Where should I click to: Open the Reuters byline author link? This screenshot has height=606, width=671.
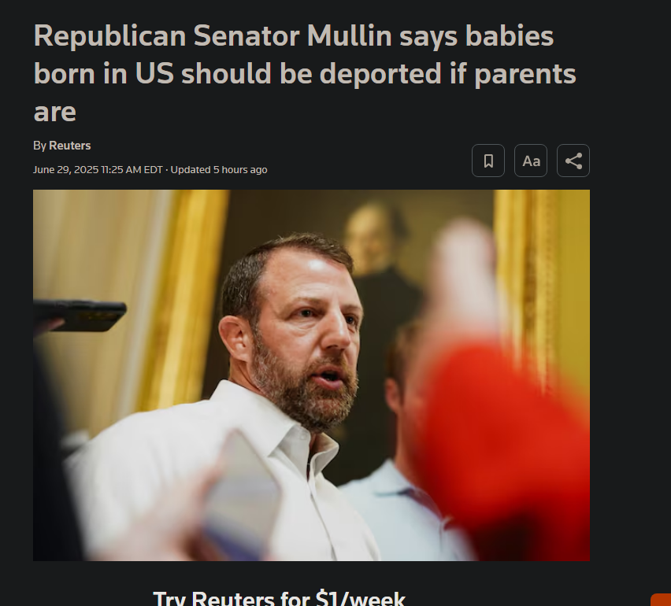(x=70, y=146)
